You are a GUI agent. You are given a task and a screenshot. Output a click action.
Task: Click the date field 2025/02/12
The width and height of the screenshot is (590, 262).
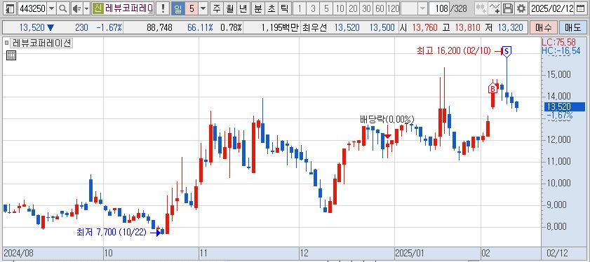coord(551,8)
